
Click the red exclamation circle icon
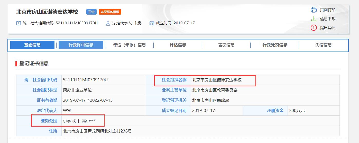click(x=314, y=28)
